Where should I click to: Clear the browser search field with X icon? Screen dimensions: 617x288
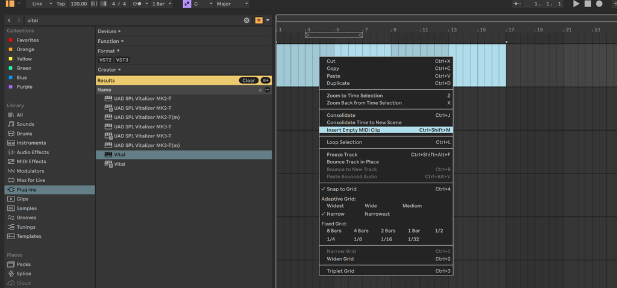(x=246, y=20)
